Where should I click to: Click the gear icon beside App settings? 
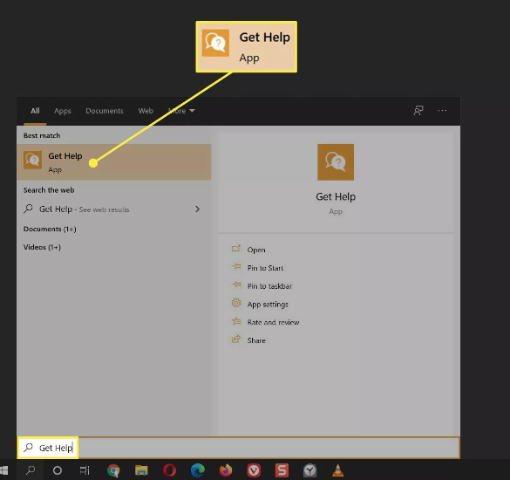(x=236, y=303)
